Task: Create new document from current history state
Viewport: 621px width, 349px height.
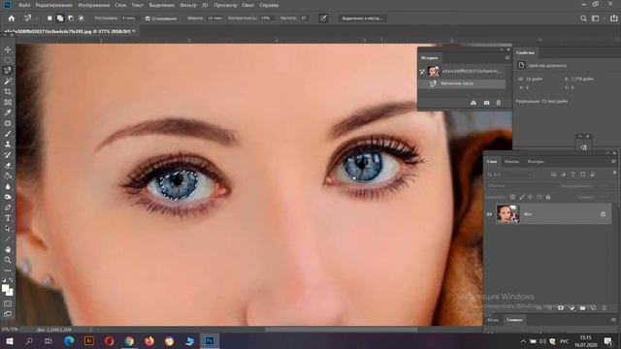Action: (x=474, y=103)
